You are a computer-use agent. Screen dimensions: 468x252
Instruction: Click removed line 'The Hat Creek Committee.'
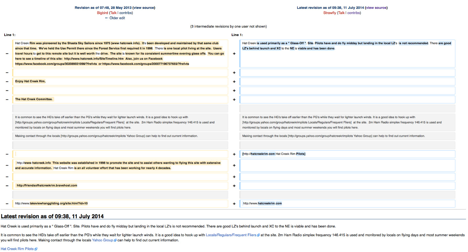(120, 99)
